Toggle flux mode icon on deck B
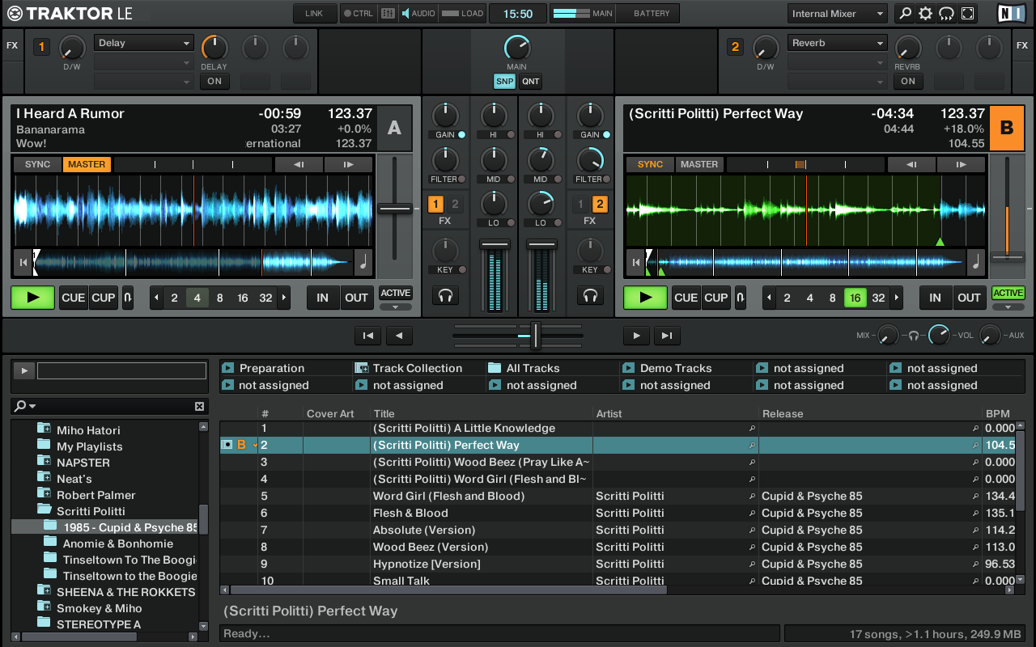 [x=741, y=298]
